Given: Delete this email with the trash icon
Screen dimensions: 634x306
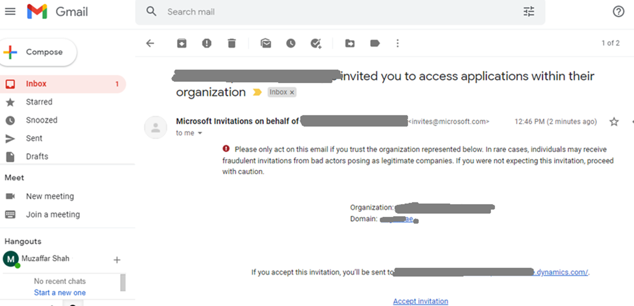Looking at the screenshot, I should click(x=232, y=43).
